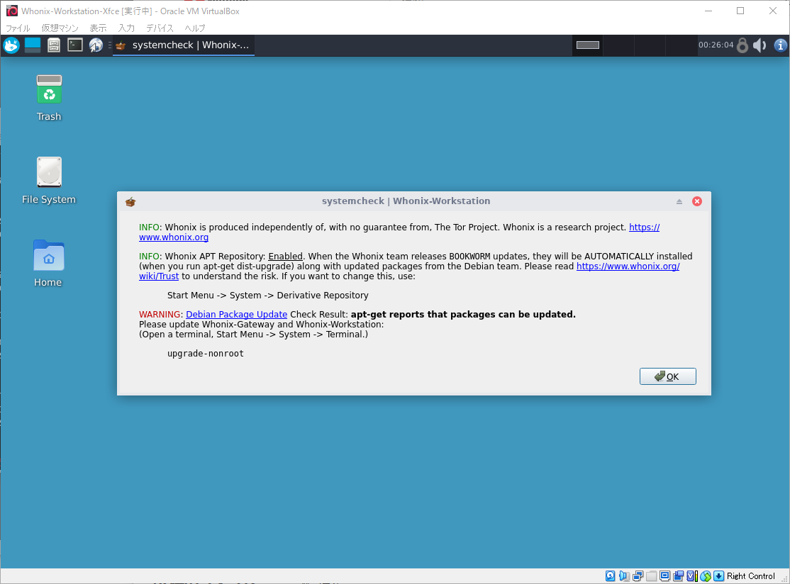Open the volume icon near the clock
This screenshot has height=584, width=790.
tap(760, 45)
